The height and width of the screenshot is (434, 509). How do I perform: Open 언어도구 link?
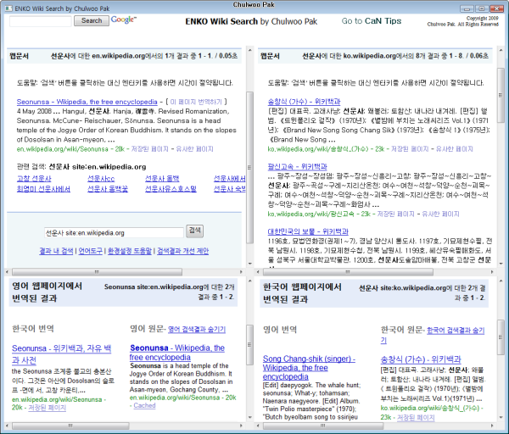click(x=91, y=251)
